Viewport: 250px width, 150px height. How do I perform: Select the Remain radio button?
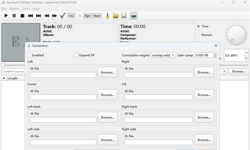(198, 35)
